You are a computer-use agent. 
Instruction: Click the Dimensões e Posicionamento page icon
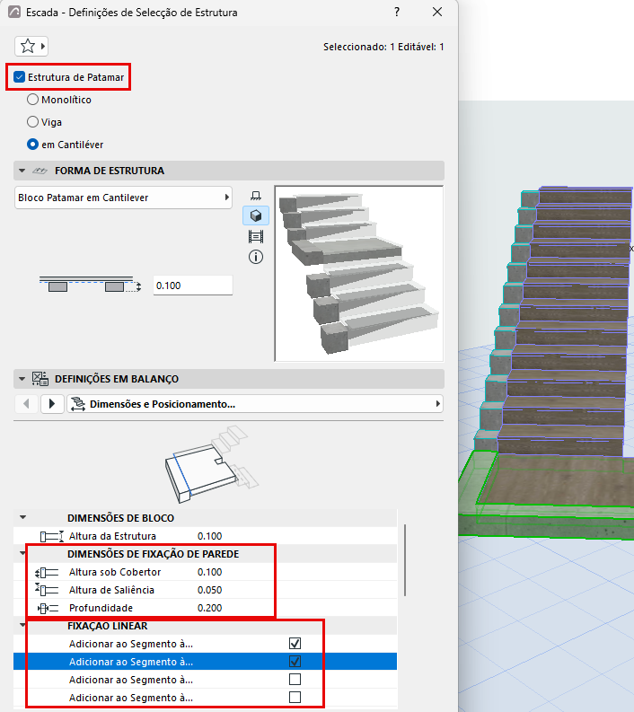tap(78, 404)
